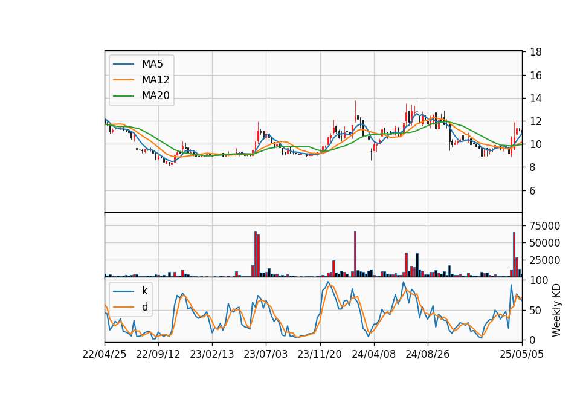The height and width of the screenshot is (417, 580).
Task: Click the KD axis value 50
Action: [x=536, y=311]
